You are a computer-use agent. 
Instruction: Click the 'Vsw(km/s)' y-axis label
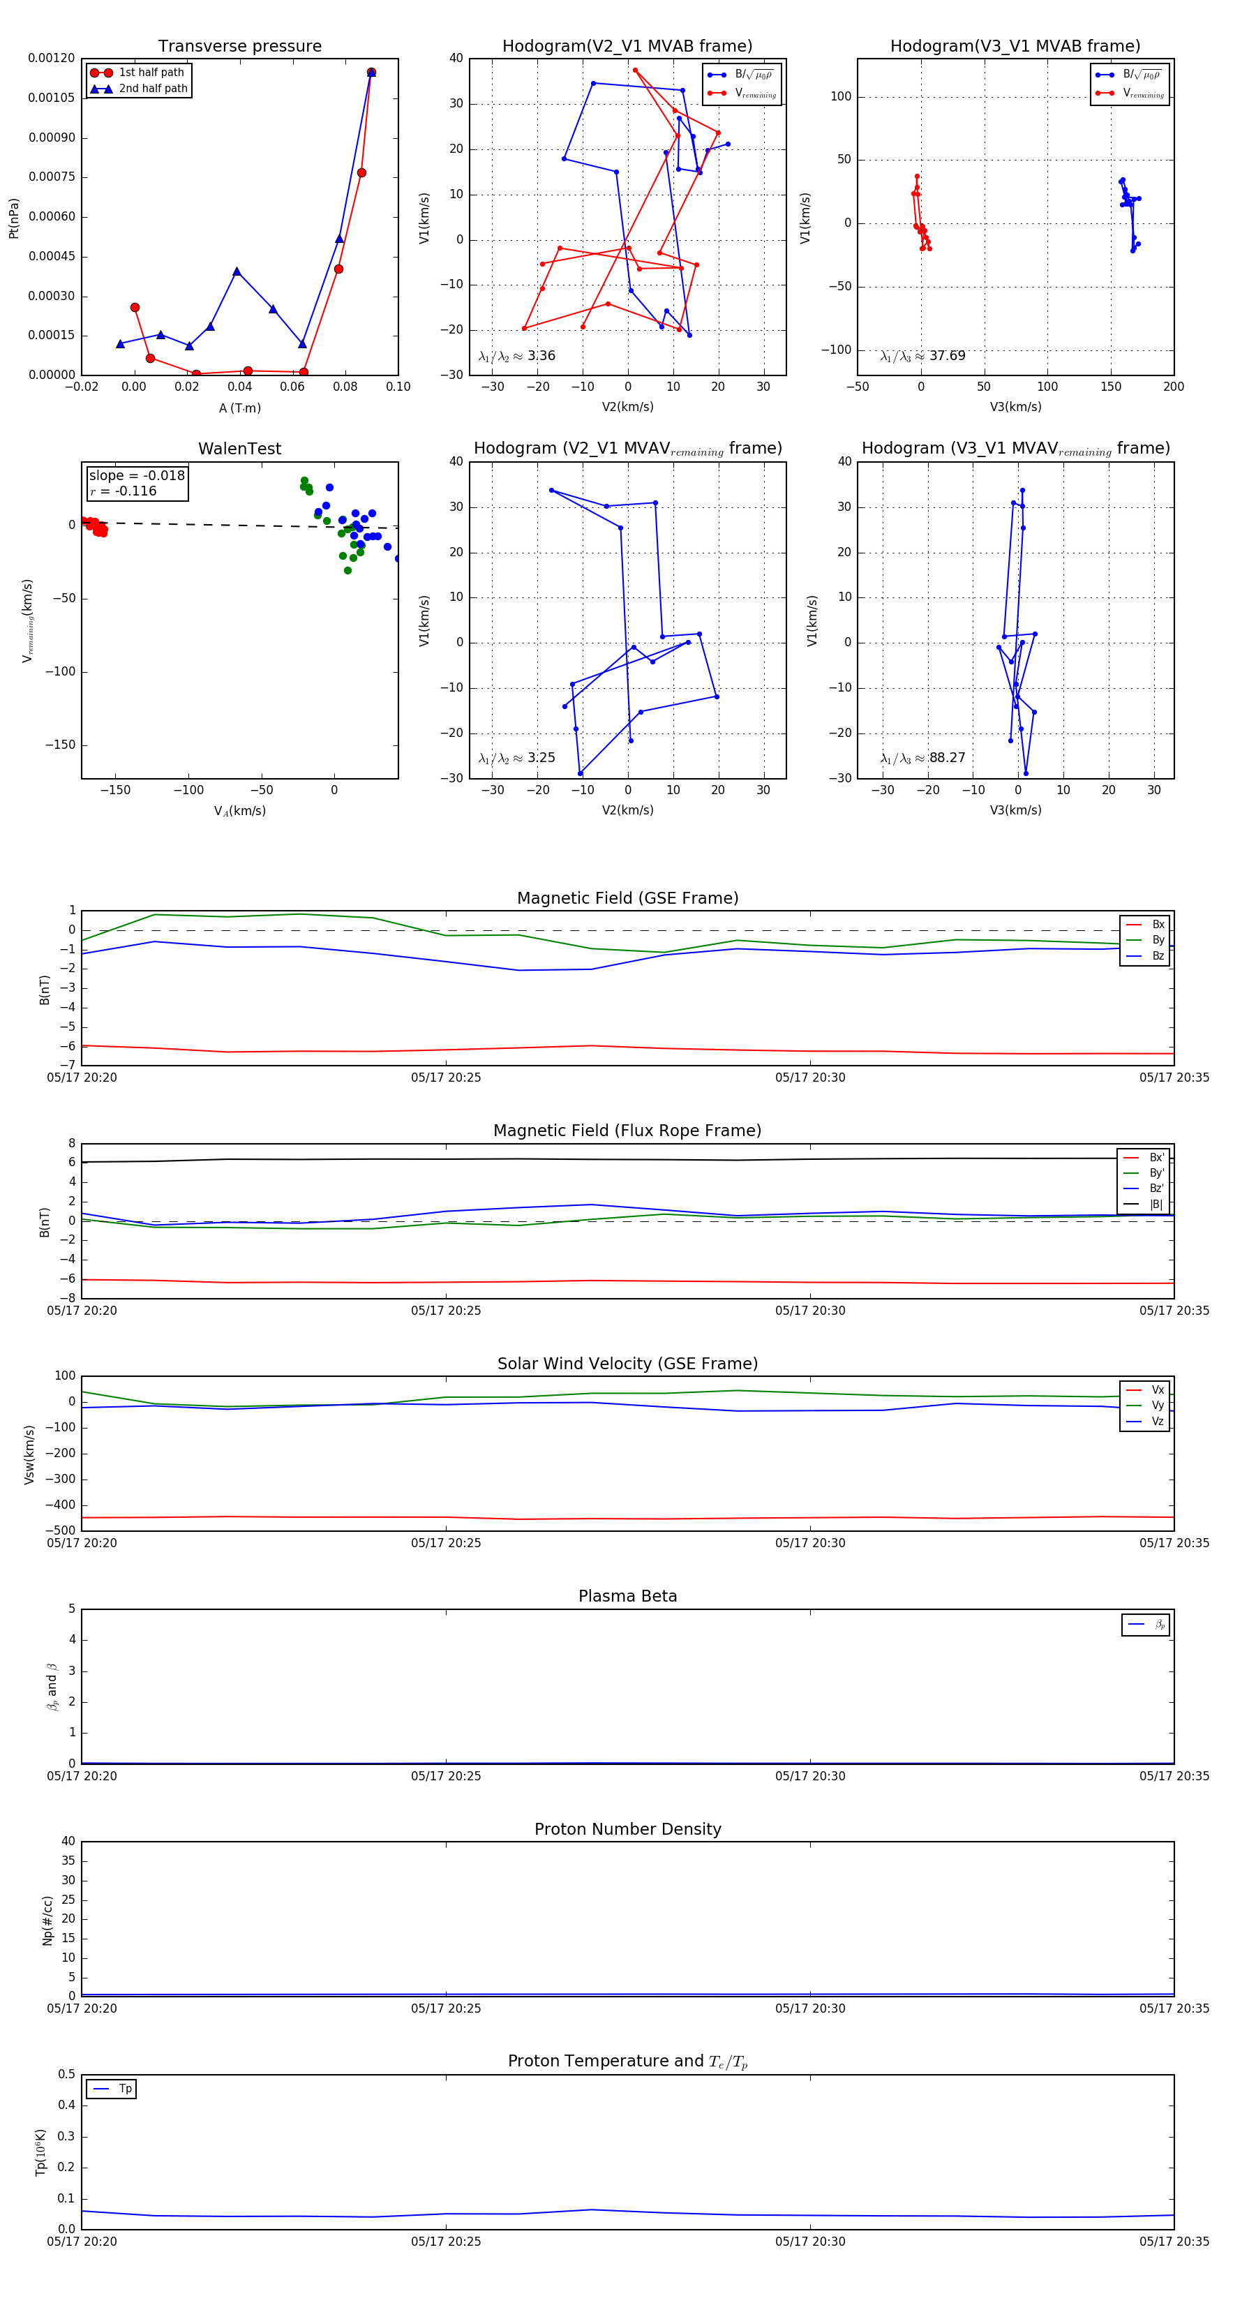(x=29, y=1454)
